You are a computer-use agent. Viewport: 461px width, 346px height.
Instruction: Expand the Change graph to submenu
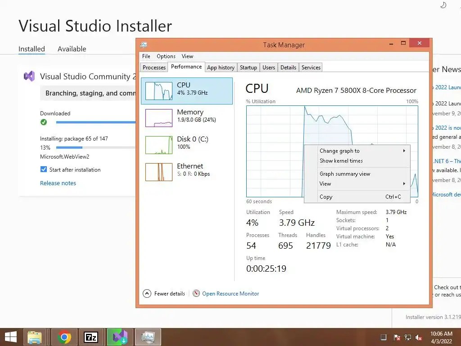point(357,151)
